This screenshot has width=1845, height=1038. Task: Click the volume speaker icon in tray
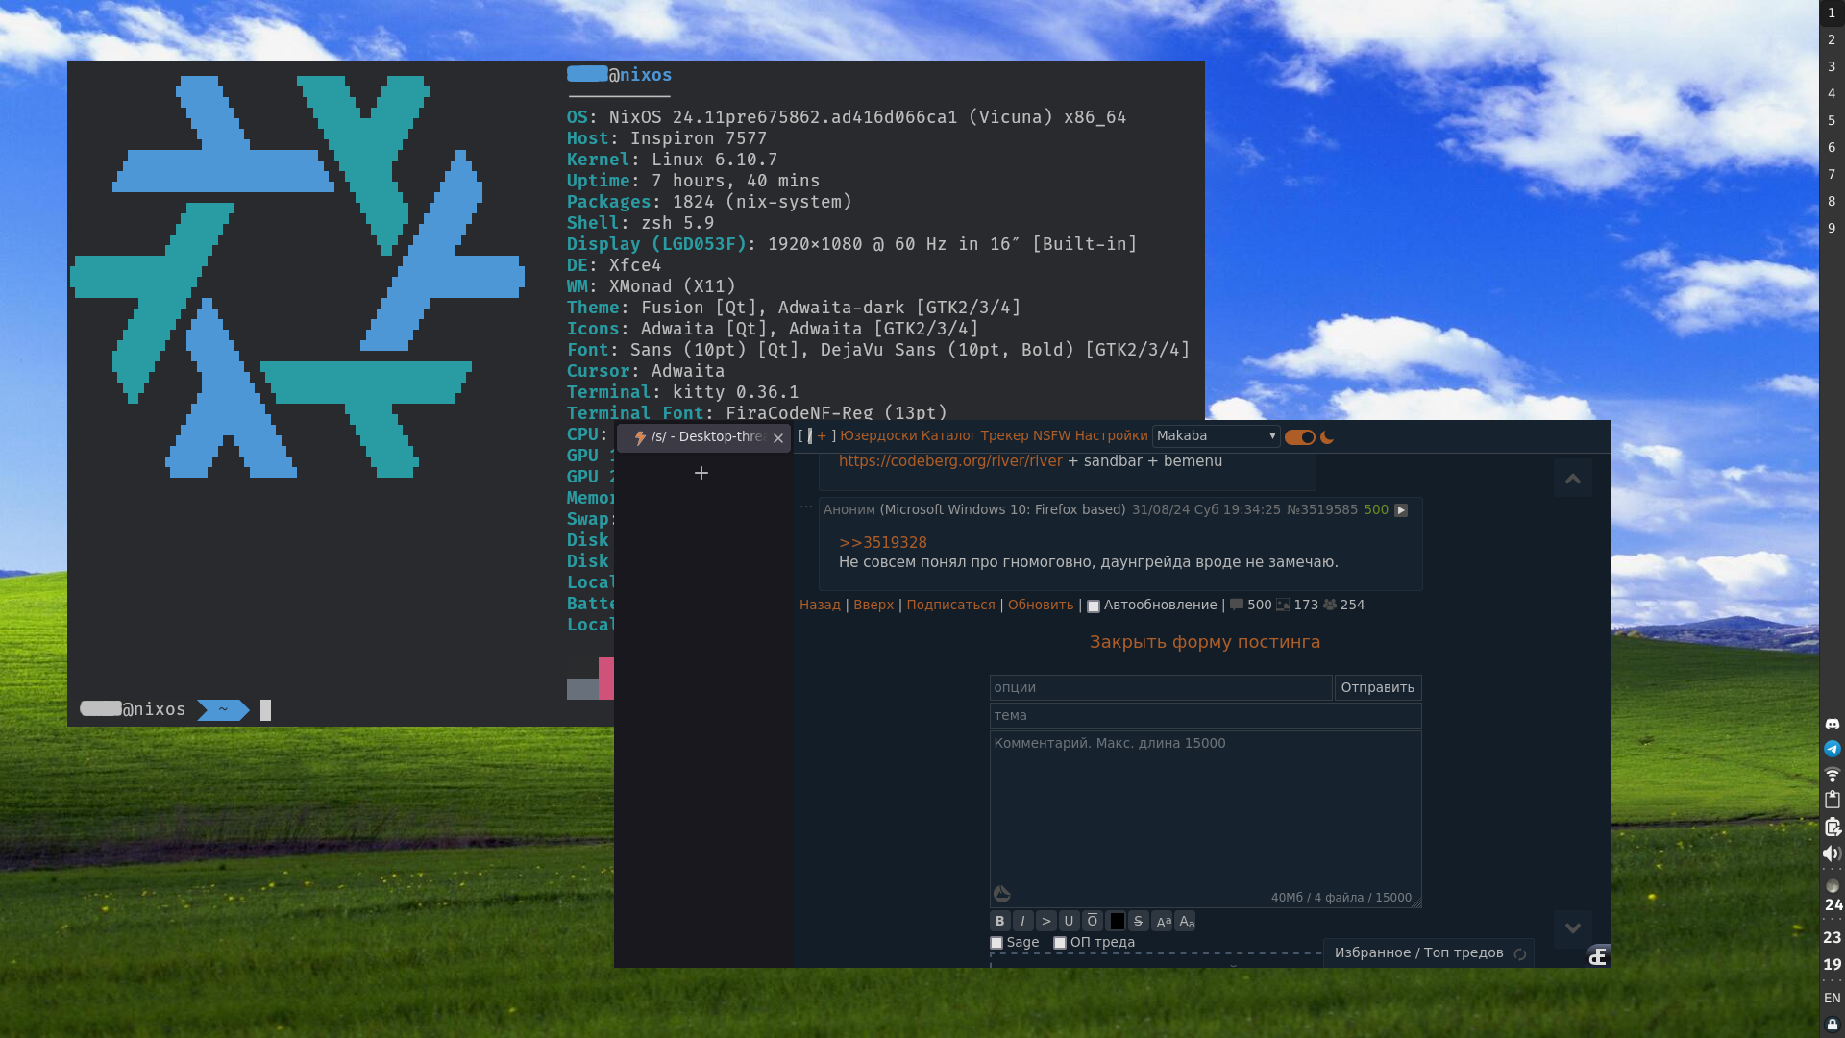[1832, 853]
